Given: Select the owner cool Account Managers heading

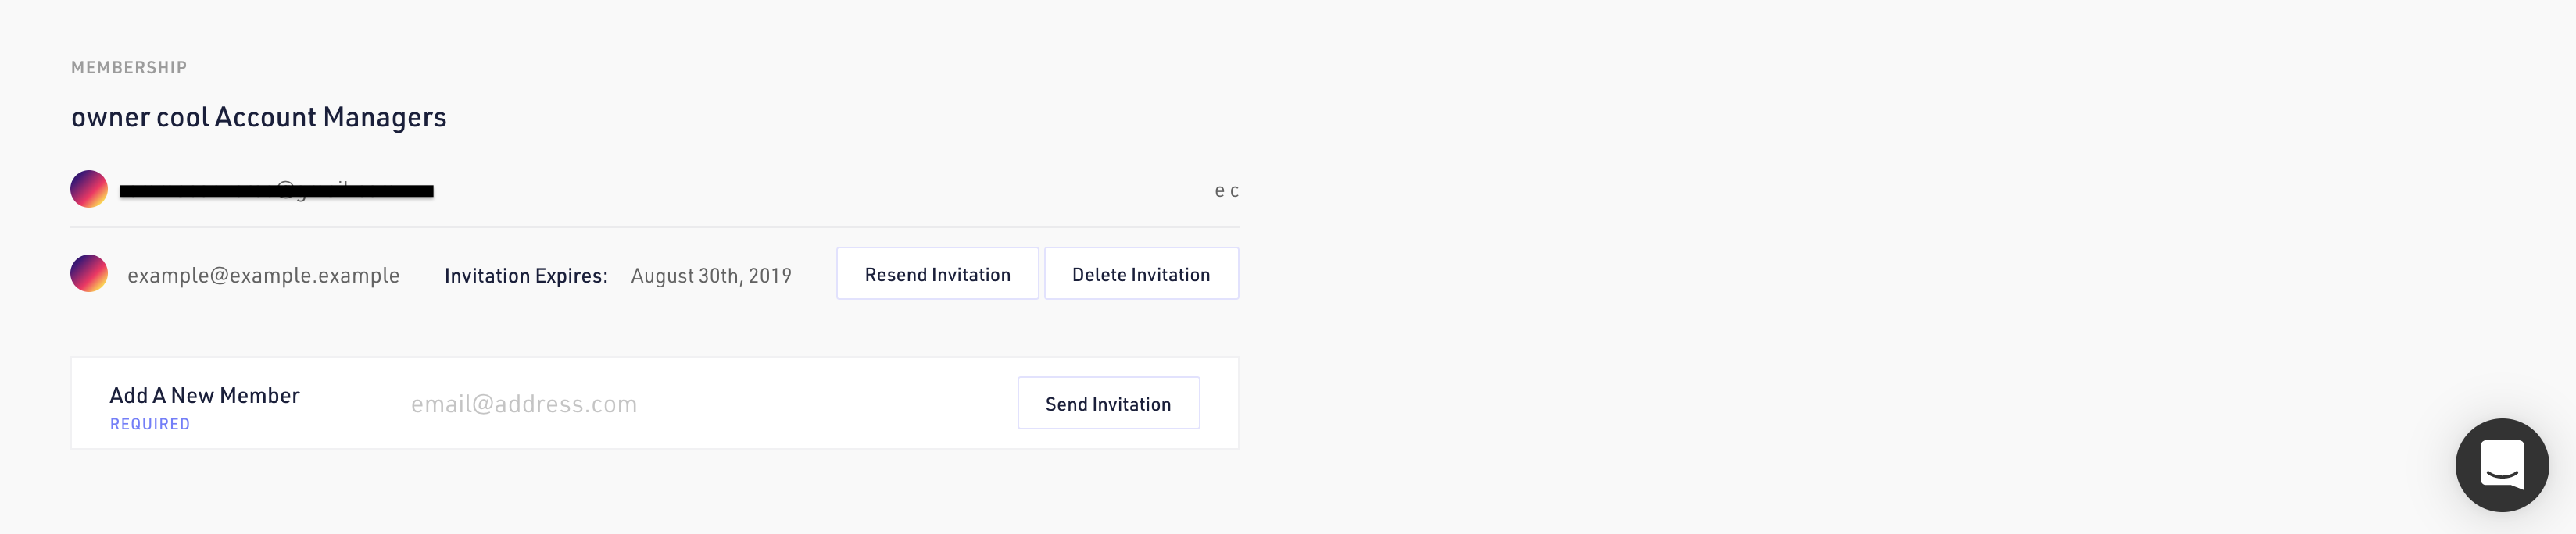Looking at the screenshot, I should click(x=258, y=118).
